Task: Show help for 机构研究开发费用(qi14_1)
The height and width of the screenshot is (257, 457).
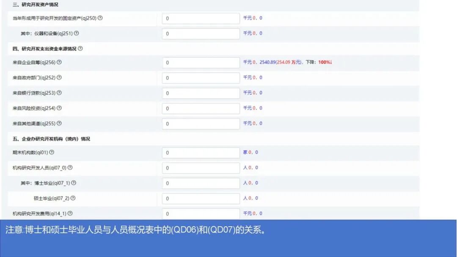Action: point(70,213)
